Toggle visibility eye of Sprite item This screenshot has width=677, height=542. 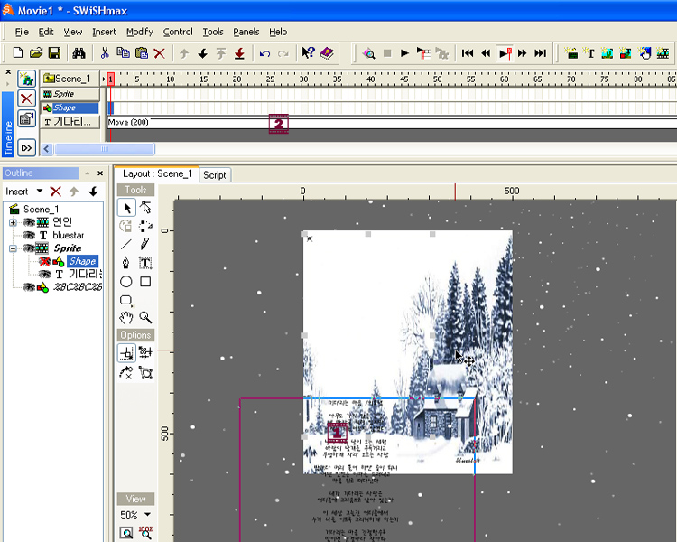click(x=29, y=248)
